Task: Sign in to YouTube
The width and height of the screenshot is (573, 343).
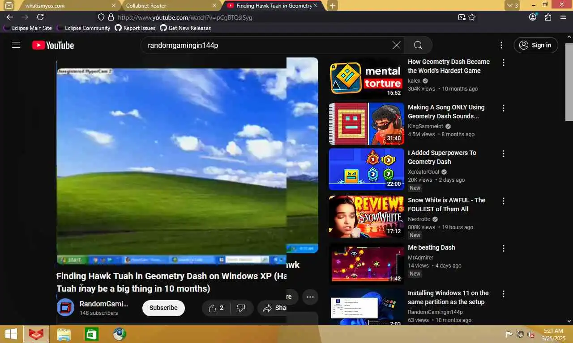Action: pyautogui.click(x=536, y=45)
